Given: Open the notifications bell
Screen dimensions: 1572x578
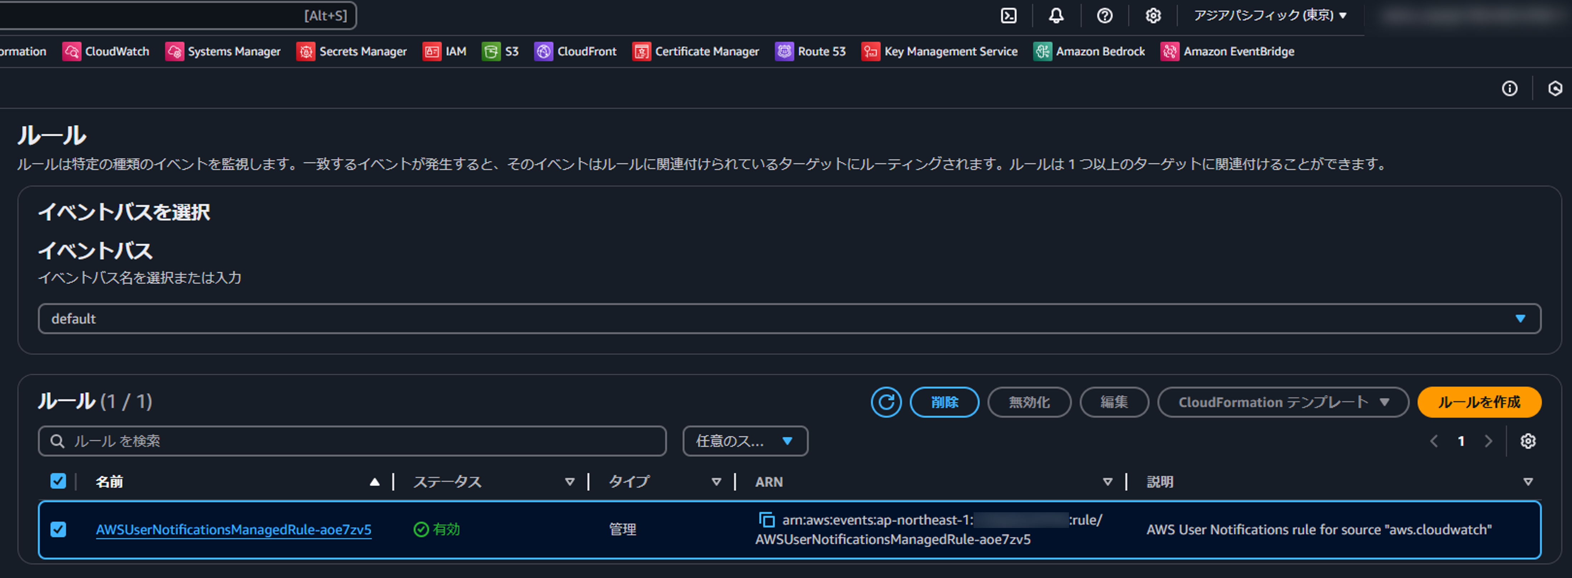Looking at the screenshot, I should click(x=1056, y=15).
